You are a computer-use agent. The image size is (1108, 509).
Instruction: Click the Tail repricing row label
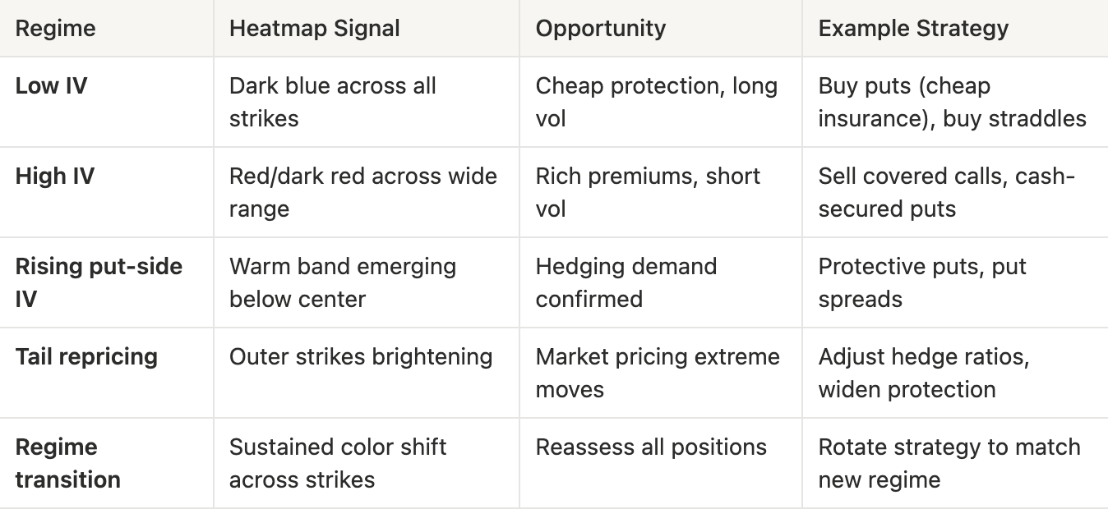coord(86,357)
